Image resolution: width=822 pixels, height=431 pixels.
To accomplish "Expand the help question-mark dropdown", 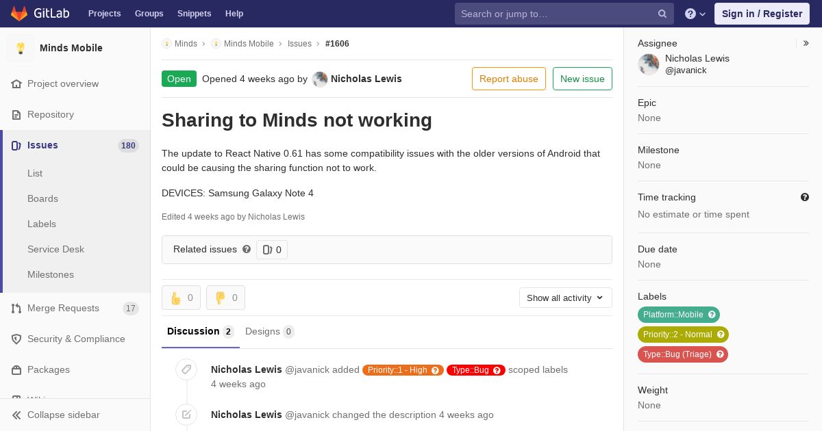I will [x=695, y=14].
